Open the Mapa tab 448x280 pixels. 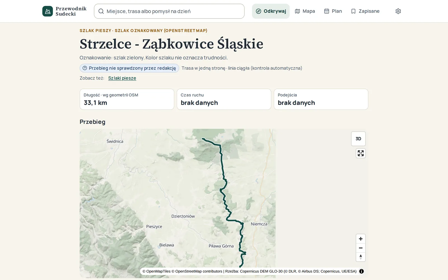pyautogui.click(x=305, y=11)
